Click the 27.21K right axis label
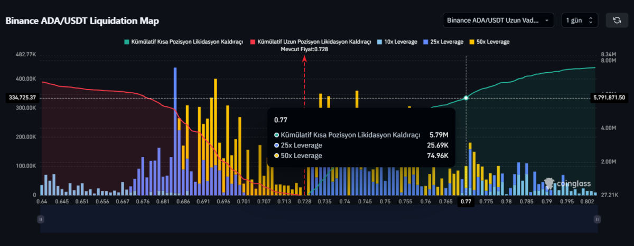The image size is (634, 246). 610,195
